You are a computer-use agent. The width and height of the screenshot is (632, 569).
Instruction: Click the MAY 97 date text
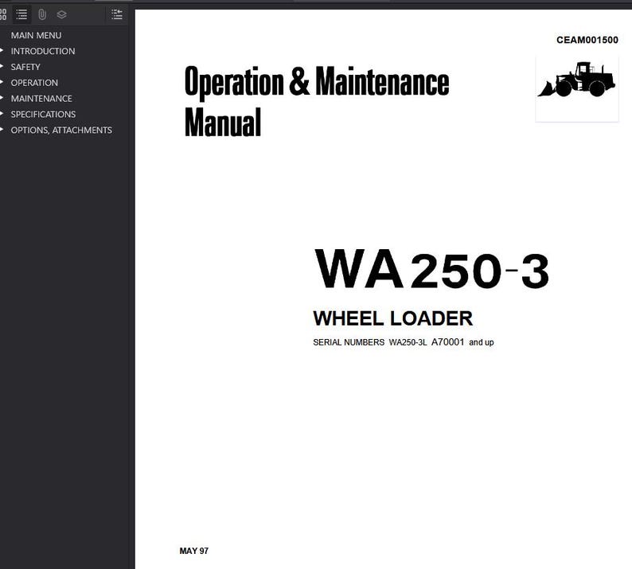(194, 551)
